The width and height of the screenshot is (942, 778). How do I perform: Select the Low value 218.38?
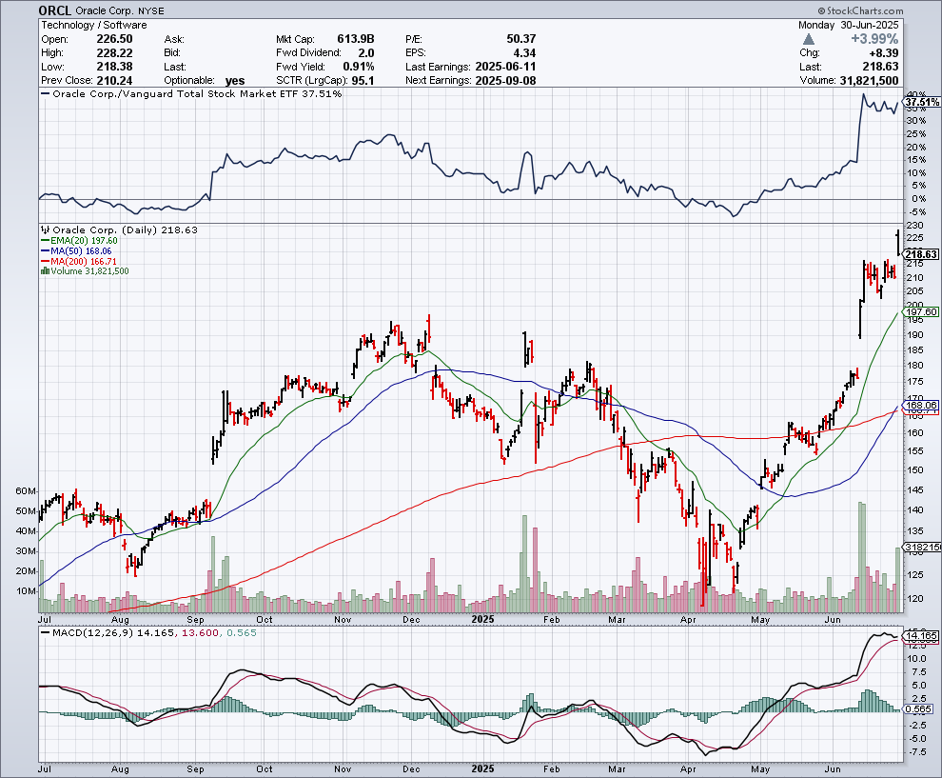coord(115,67)
